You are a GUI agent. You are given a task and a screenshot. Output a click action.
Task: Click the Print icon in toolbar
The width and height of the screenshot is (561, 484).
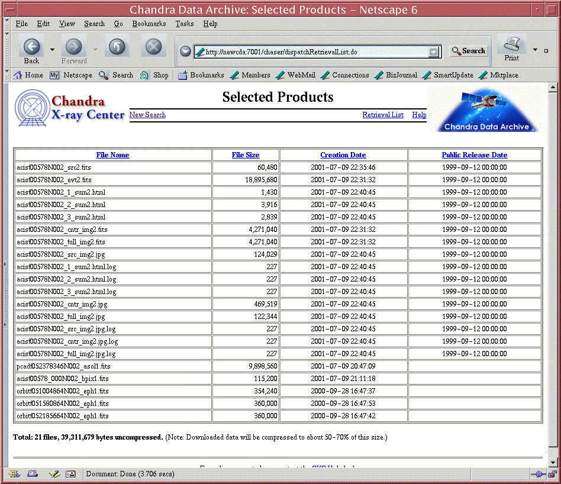511,44
